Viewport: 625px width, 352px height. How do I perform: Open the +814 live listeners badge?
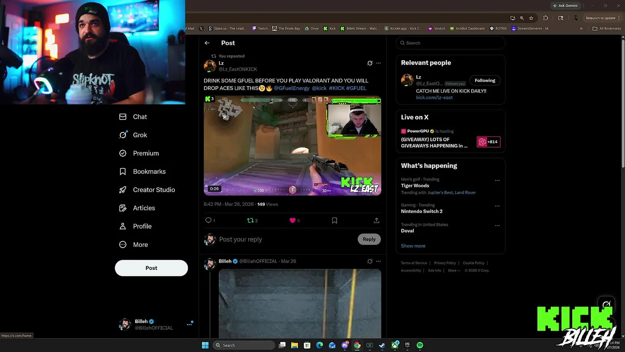tap(488, 142)
